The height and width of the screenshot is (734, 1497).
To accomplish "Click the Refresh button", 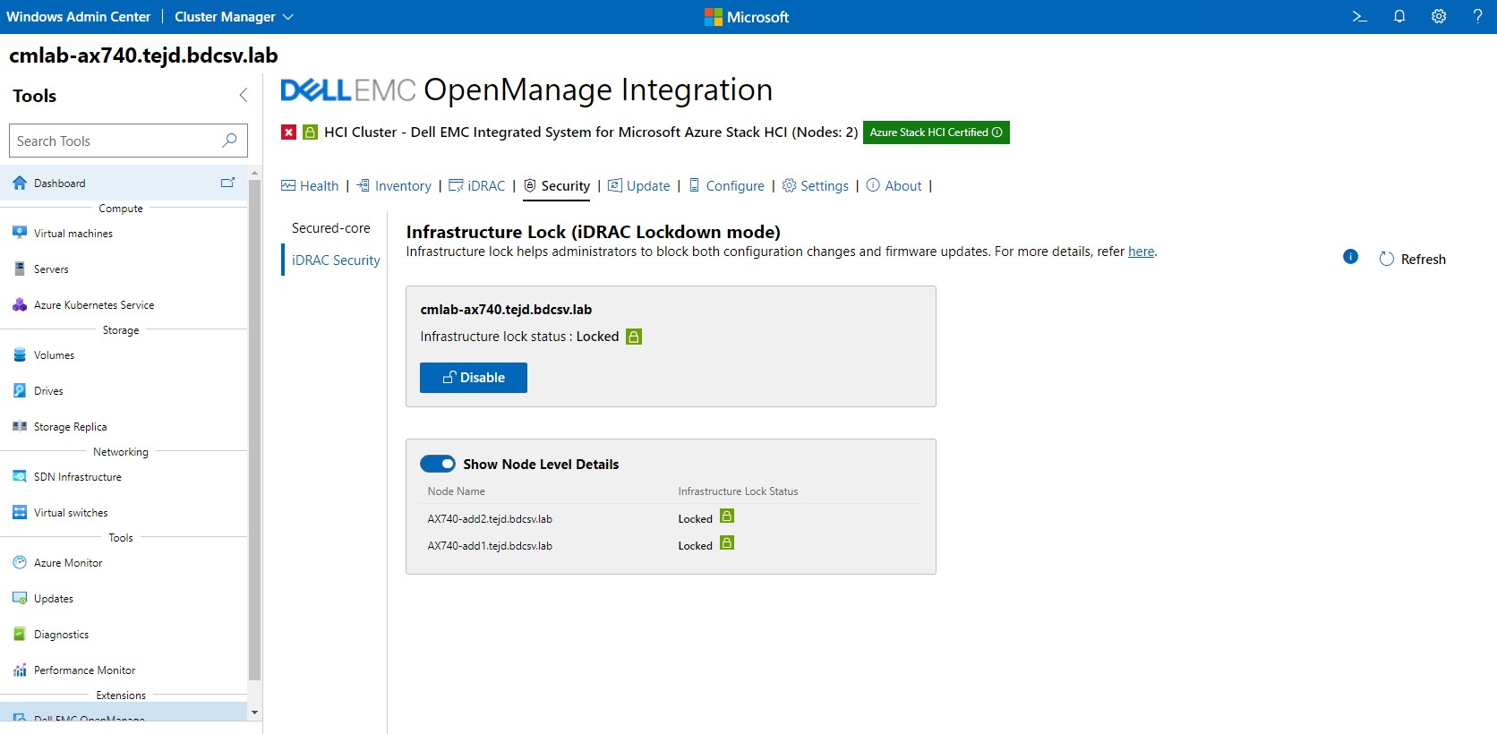I will 1413,259.
